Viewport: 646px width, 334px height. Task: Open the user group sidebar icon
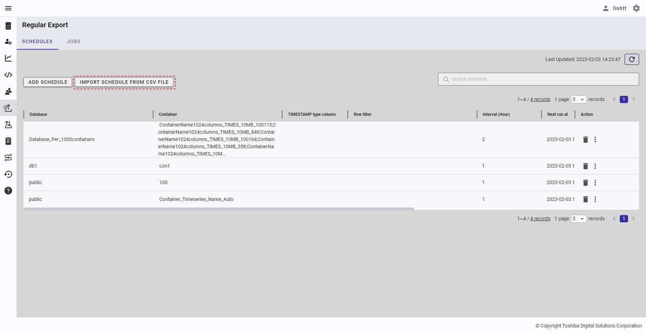coord(8,91)
